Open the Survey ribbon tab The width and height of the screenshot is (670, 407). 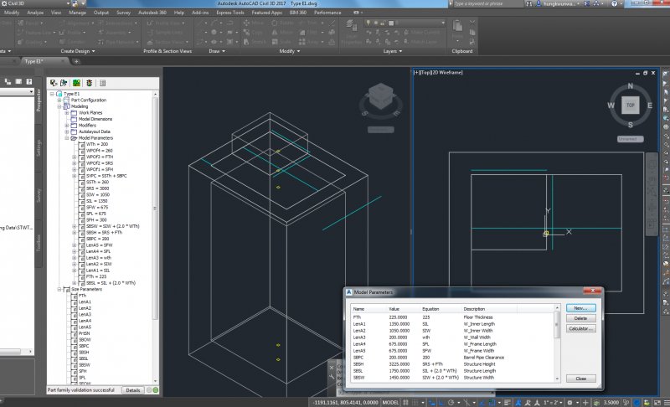pos(123,13)
